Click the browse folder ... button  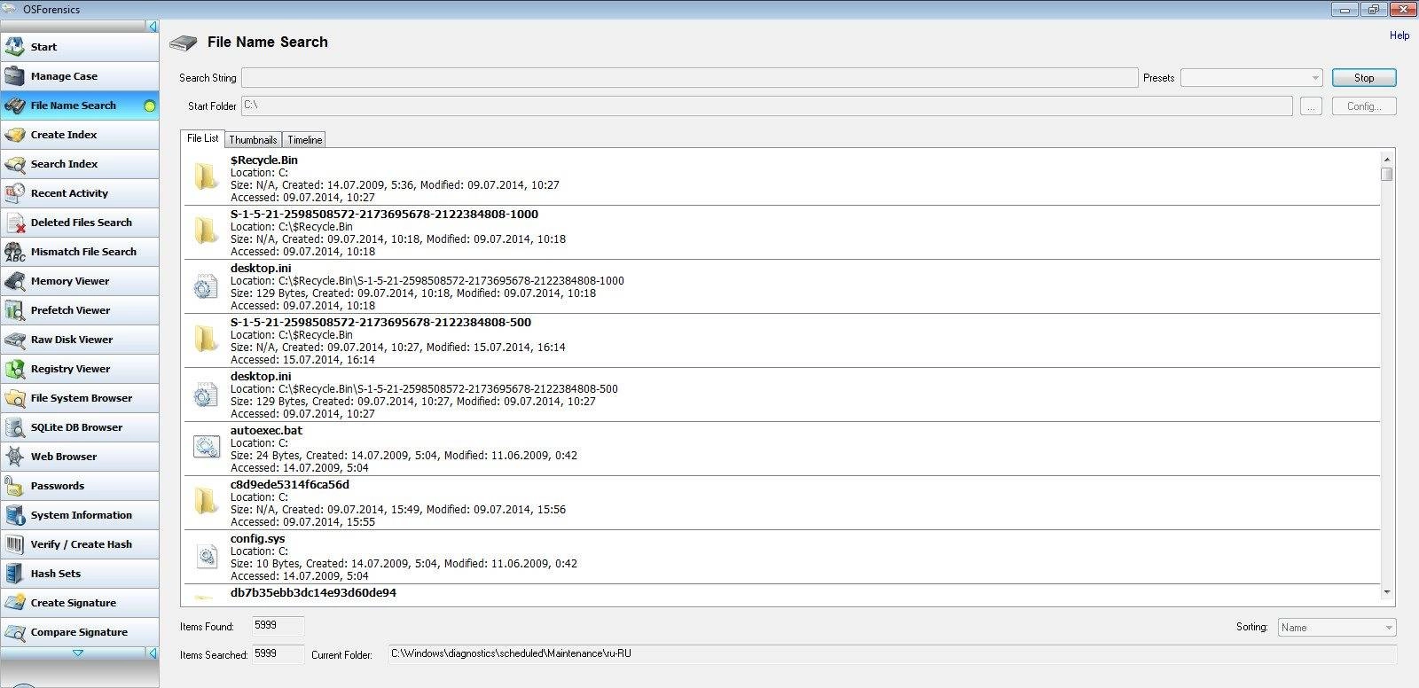click(x=1311, y=106)
